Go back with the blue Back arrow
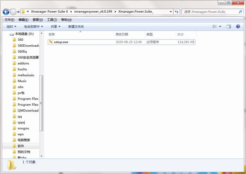The height and width of the screenshot is (174, 246). [x=6, y=12]
